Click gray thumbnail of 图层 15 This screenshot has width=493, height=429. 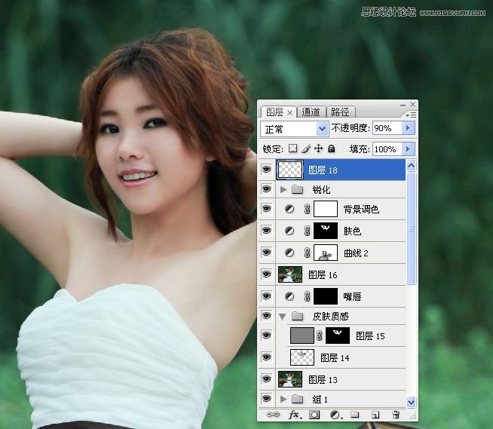(x=302, y=336)
